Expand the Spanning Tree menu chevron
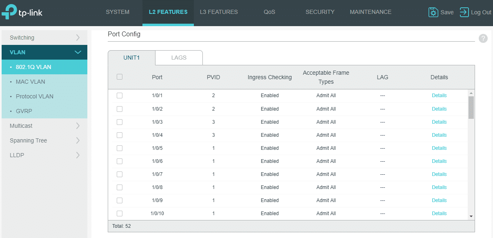This screenshot has width=493, height=238. click(78, 140)
